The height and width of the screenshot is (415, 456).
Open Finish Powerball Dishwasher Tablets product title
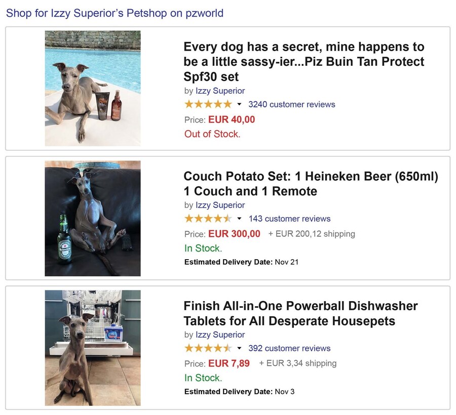(300, 313)
